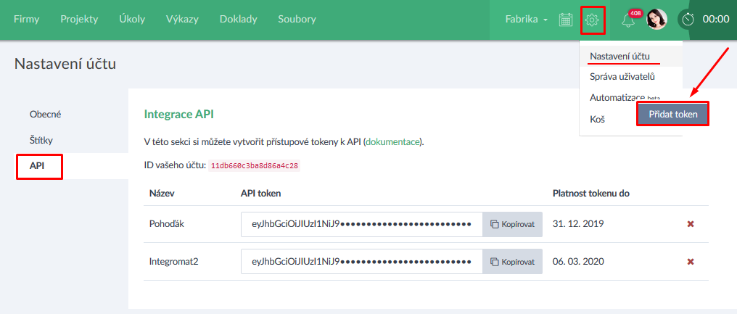Screen dimensions: 737x314
Task: Click the settings gear icon
Action: (x=593, y=20)
